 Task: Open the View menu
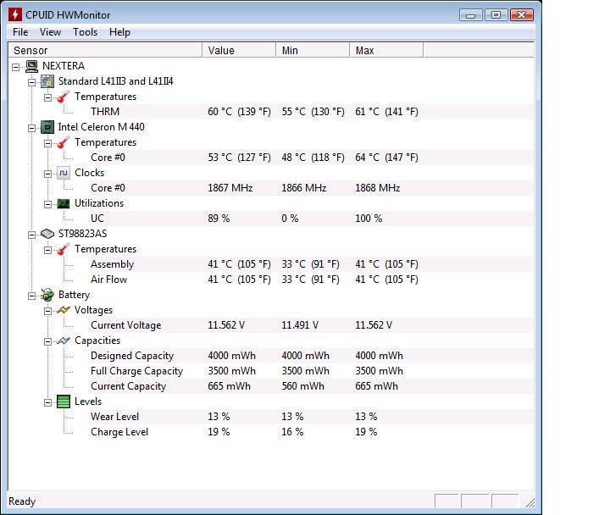click(50, 32)
